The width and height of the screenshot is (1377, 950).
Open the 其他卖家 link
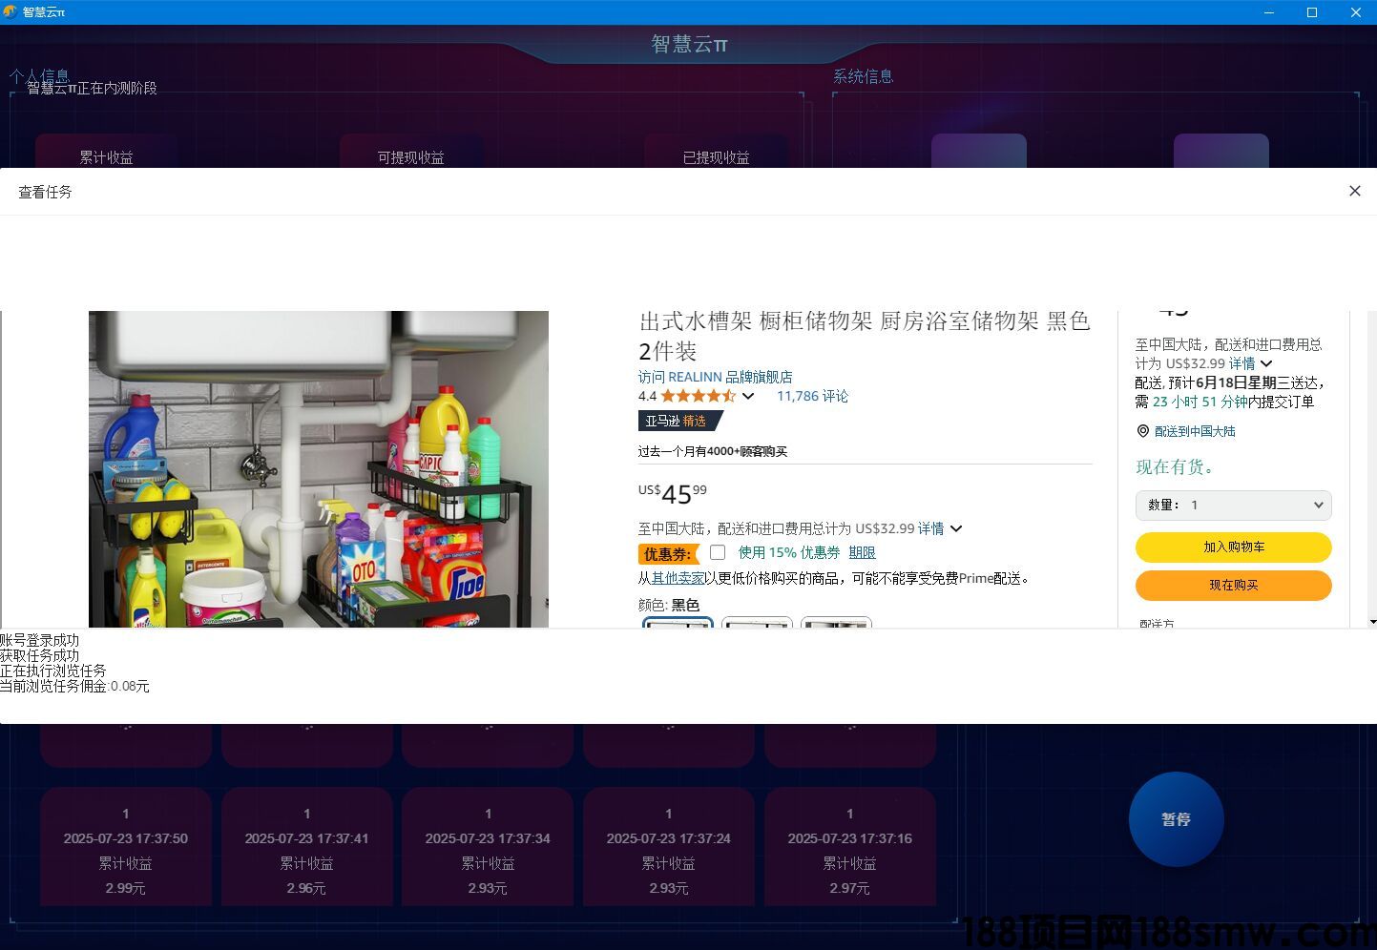tap(678, 578)
